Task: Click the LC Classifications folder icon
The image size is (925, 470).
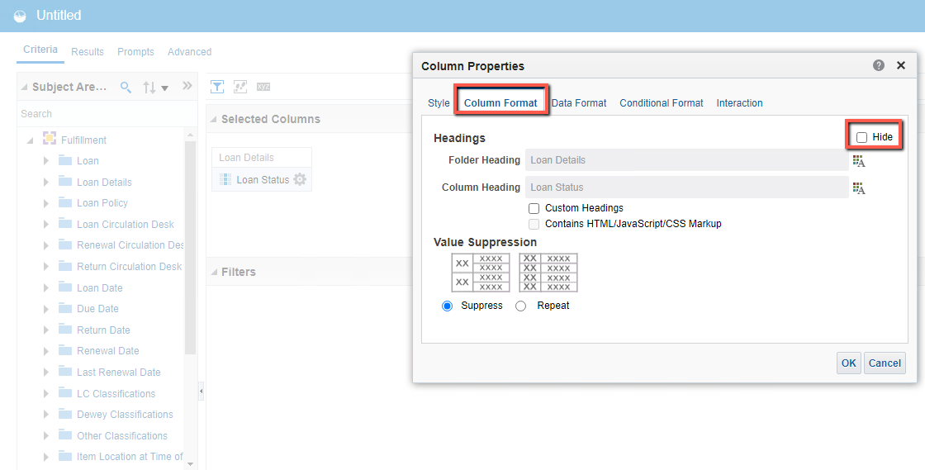Action: pos(65,392)
